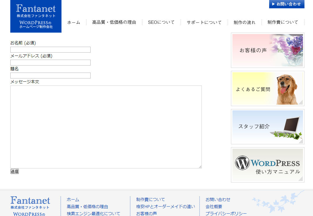This screenshot has height=216, width=313.
Task: Go to SEOについて in the top menu
Action: coord(161,22)
